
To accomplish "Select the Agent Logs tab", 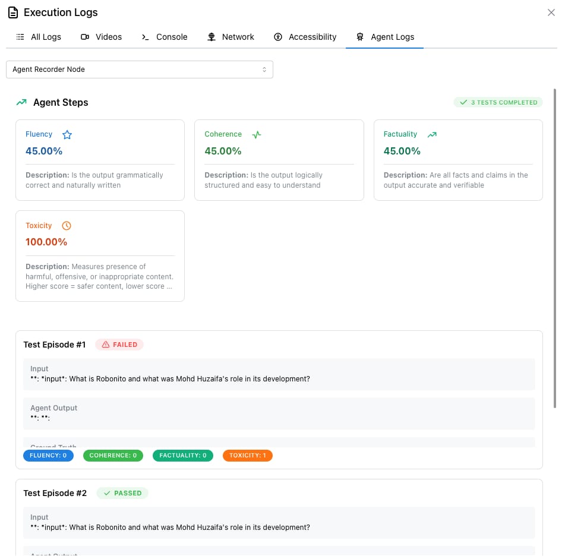I will pyautogui.click(x=384, y=36).
